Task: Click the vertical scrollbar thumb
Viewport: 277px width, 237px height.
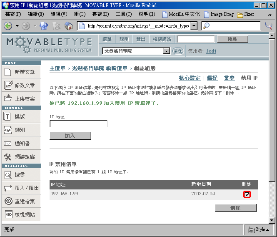Action: tap(272, 110)
